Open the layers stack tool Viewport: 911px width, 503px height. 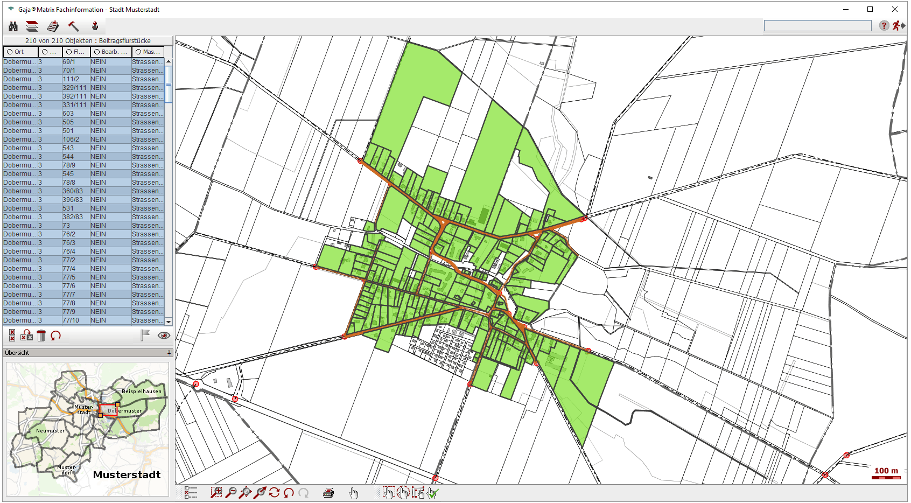point(32,26)
